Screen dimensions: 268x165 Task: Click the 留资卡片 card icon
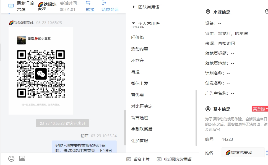point(129,159)
